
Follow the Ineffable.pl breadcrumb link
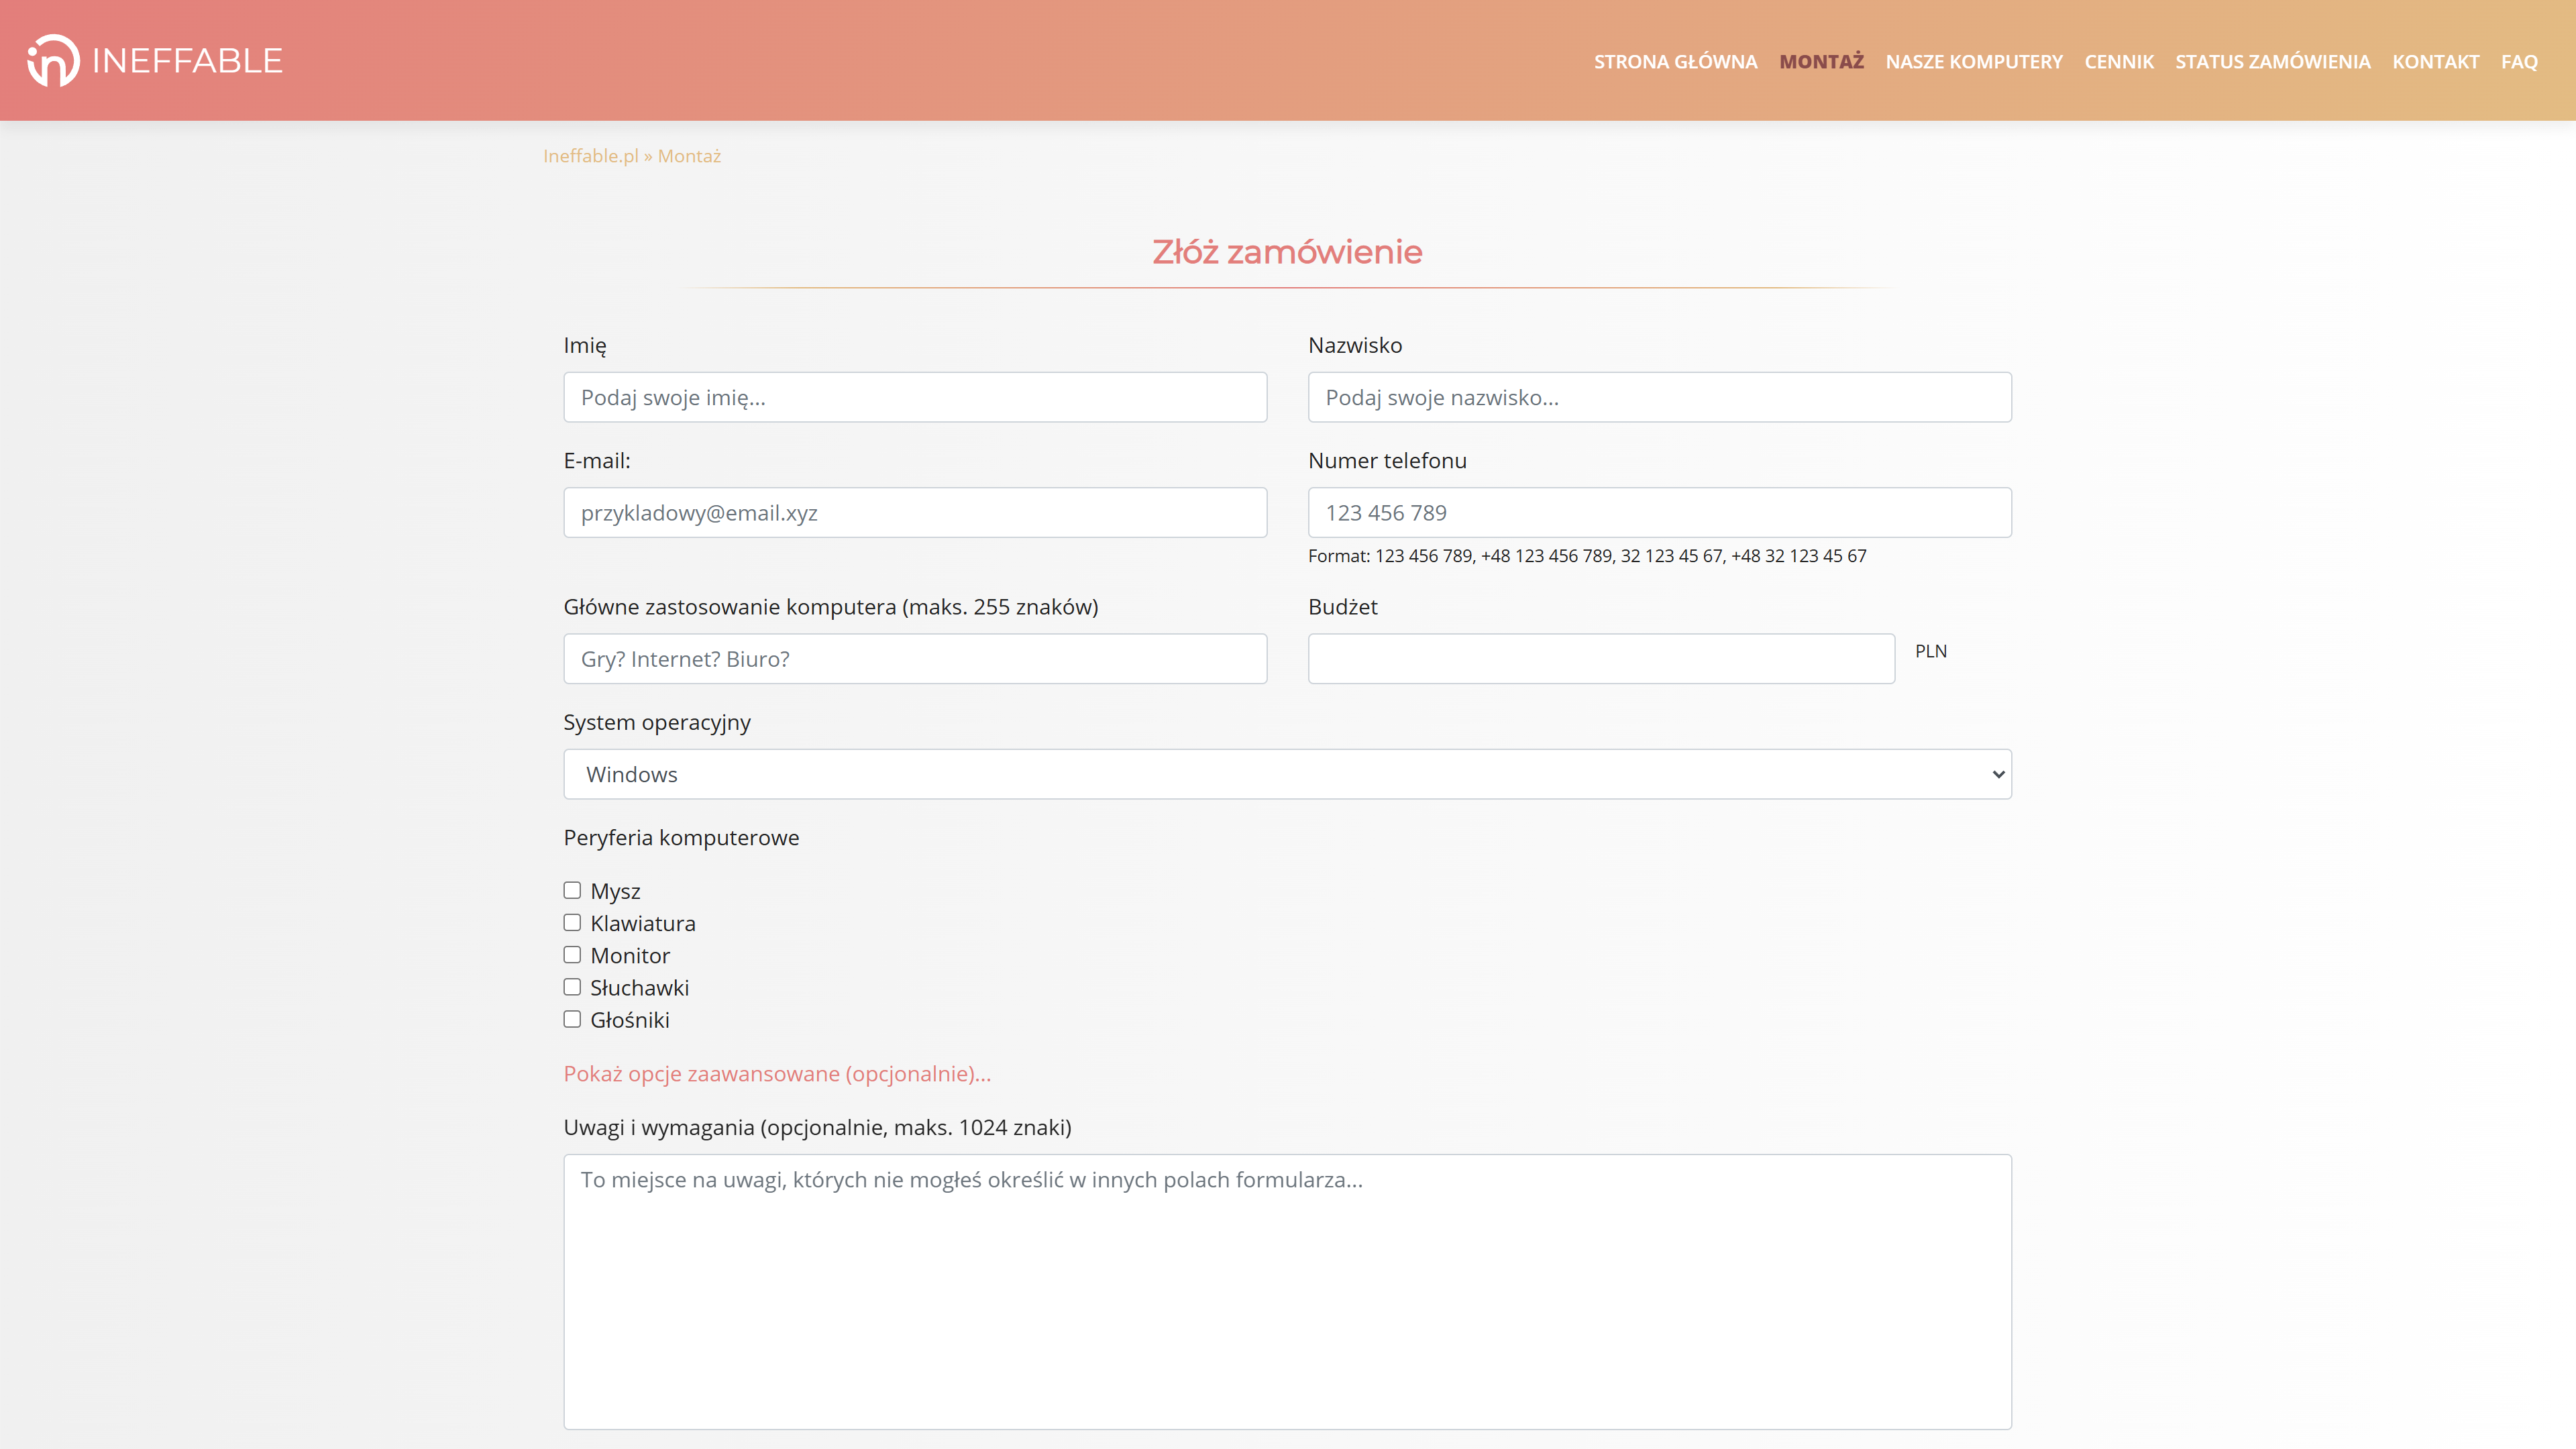point(590,155)
